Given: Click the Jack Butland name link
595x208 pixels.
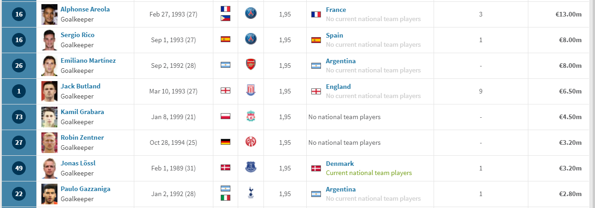Looking at the screenshot, I should coord(80,86).
